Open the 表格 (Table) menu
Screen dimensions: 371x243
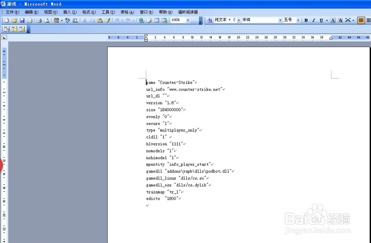127,12
